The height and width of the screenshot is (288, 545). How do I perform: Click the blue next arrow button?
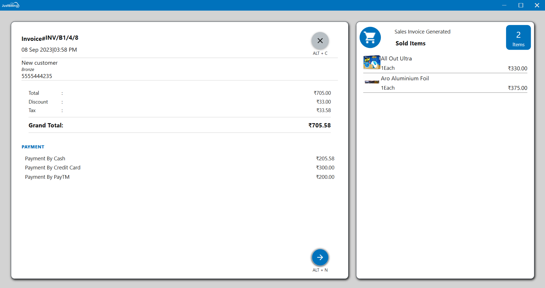tap(320, 257)
